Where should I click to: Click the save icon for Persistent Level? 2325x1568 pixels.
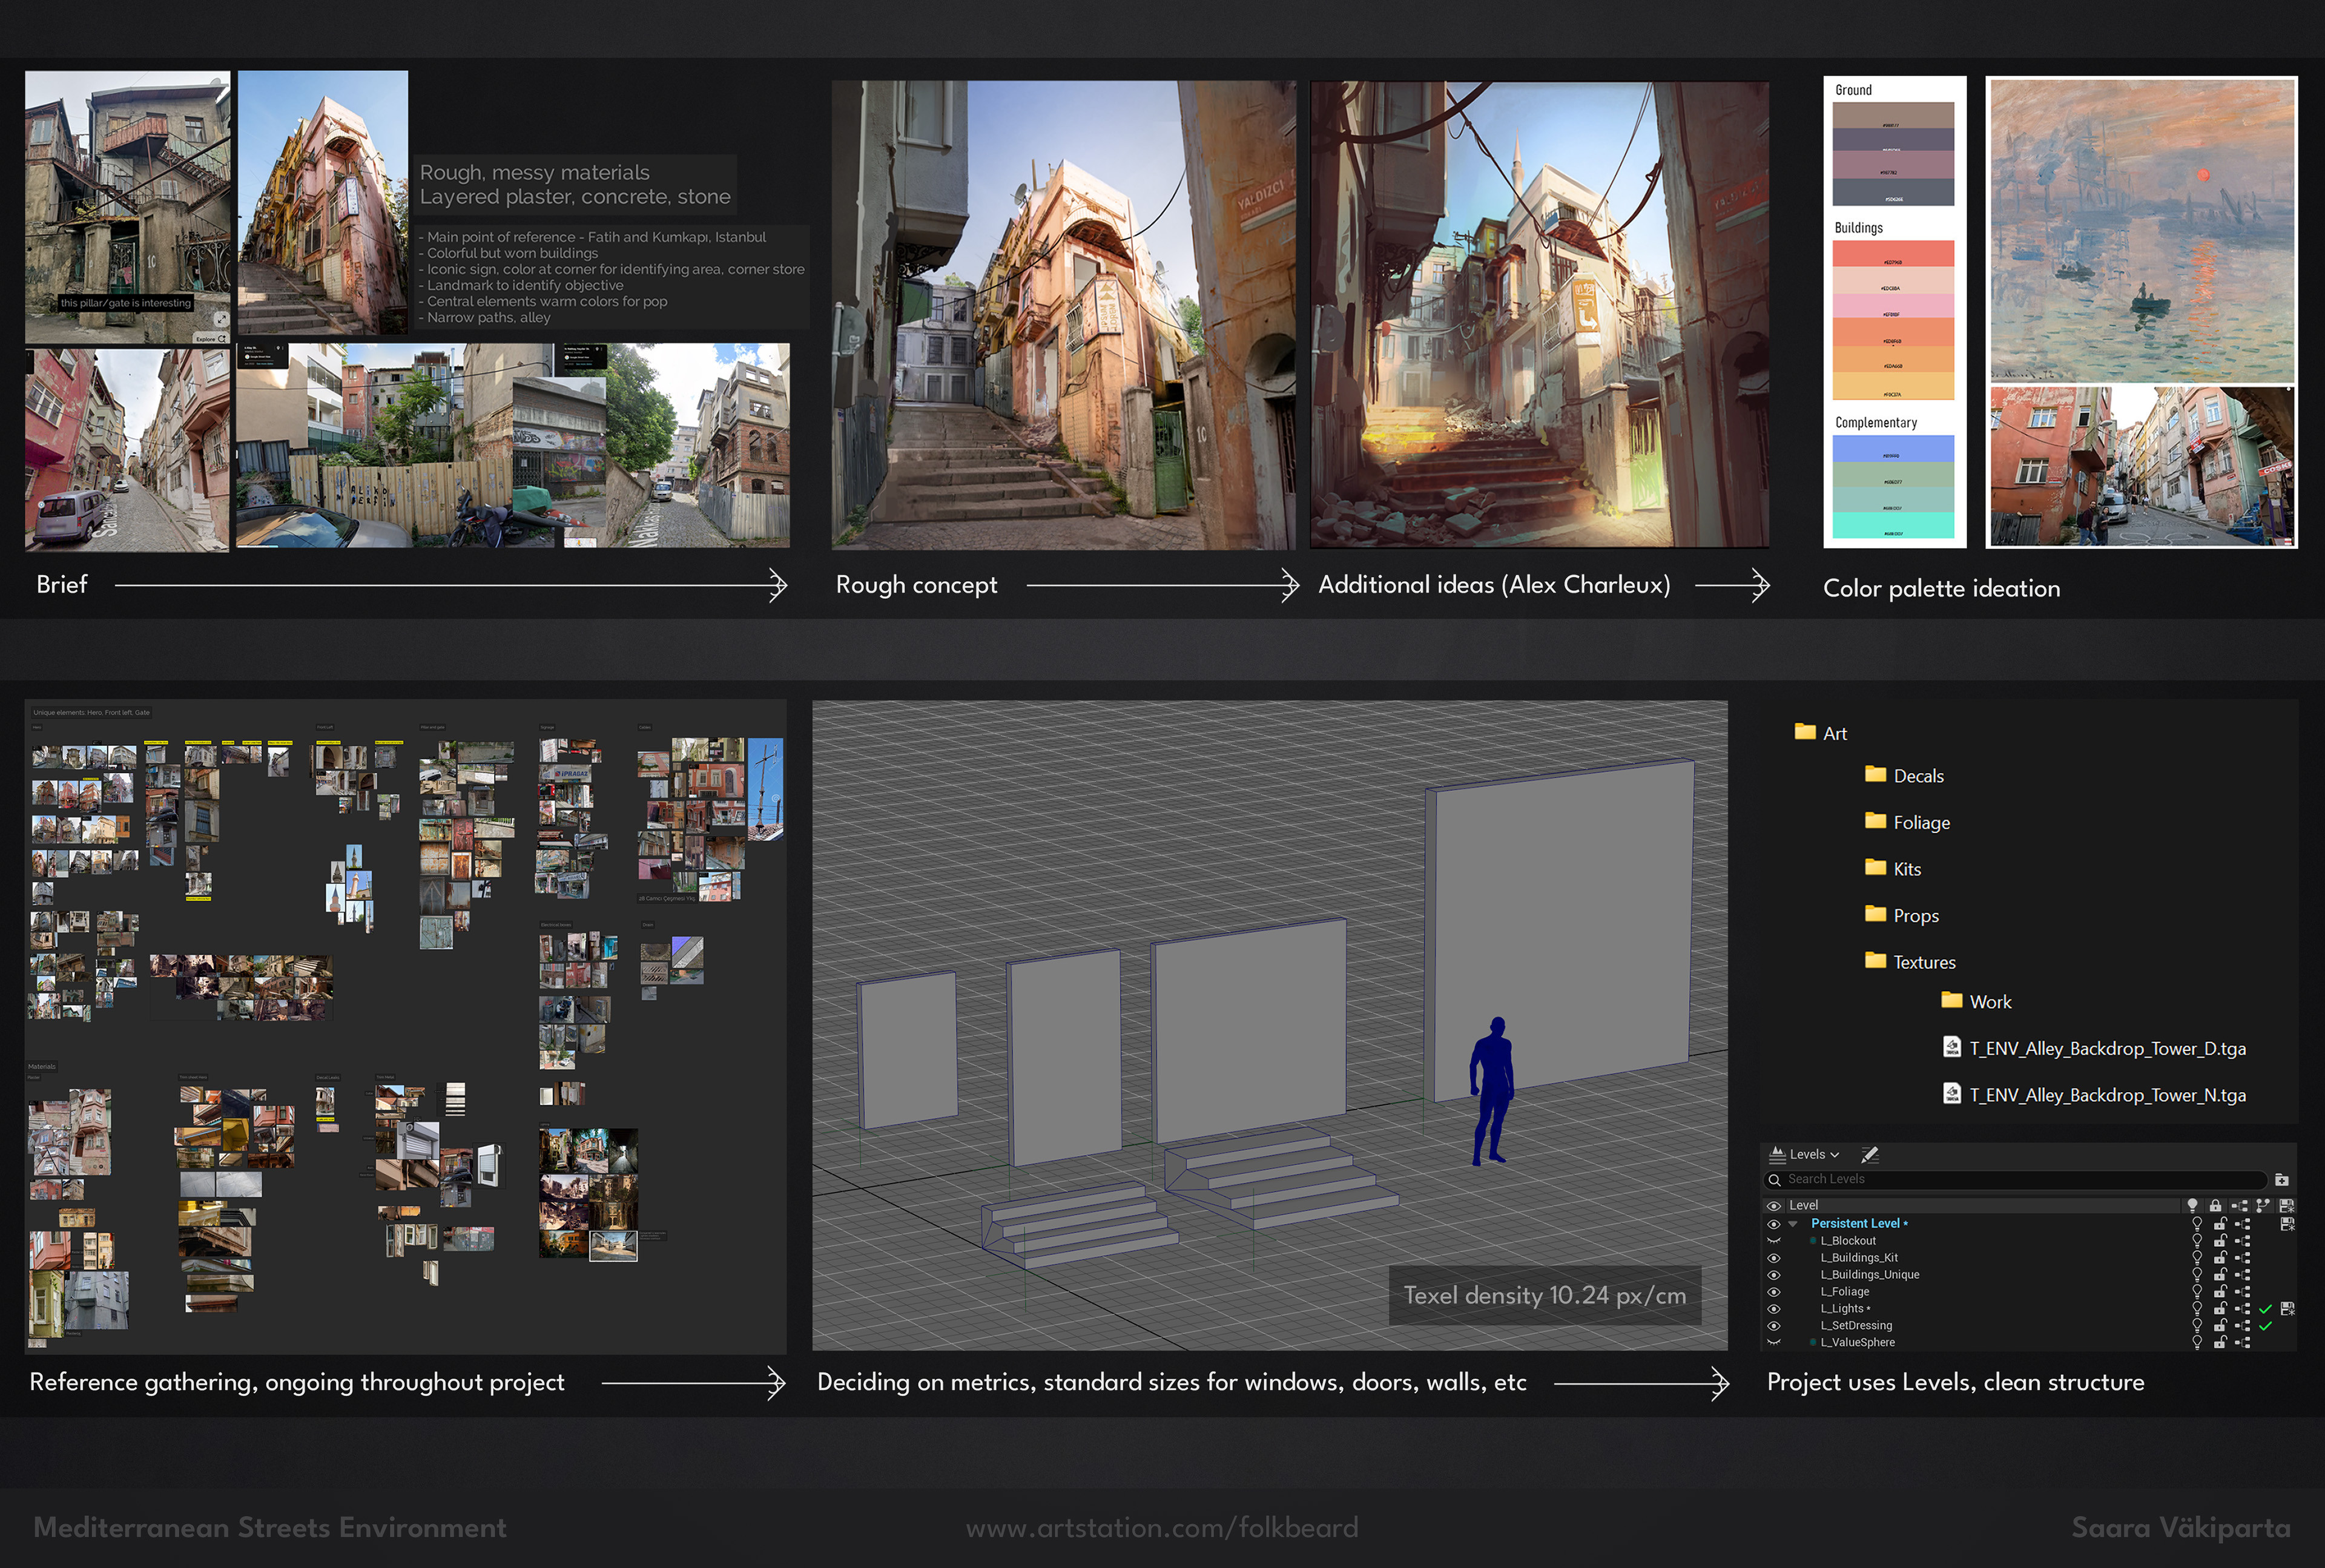[x=2287, y=1224]
